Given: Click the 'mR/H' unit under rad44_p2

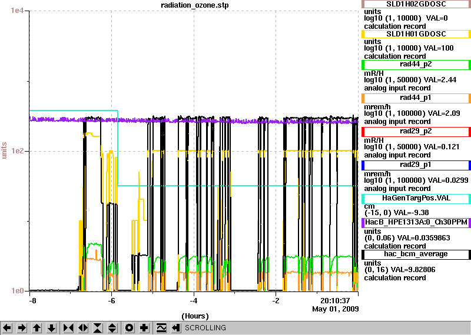Looking at the screenshot, I should click(x=374, y=73).
